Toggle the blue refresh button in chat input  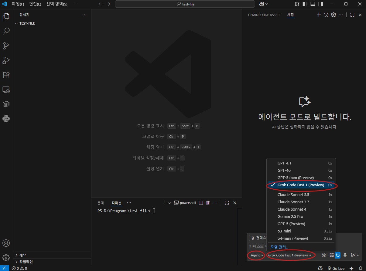pos(338,255)
